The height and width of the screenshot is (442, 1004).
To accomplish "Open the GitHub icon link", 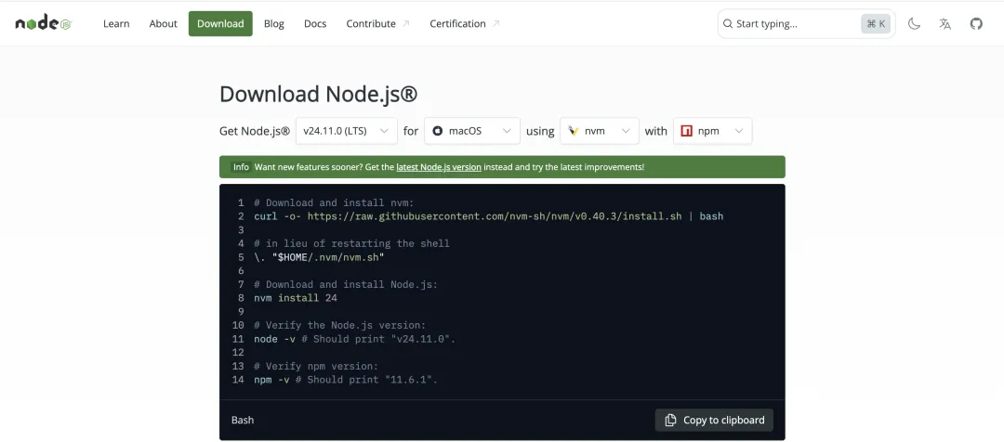I will tap(976, 23).
